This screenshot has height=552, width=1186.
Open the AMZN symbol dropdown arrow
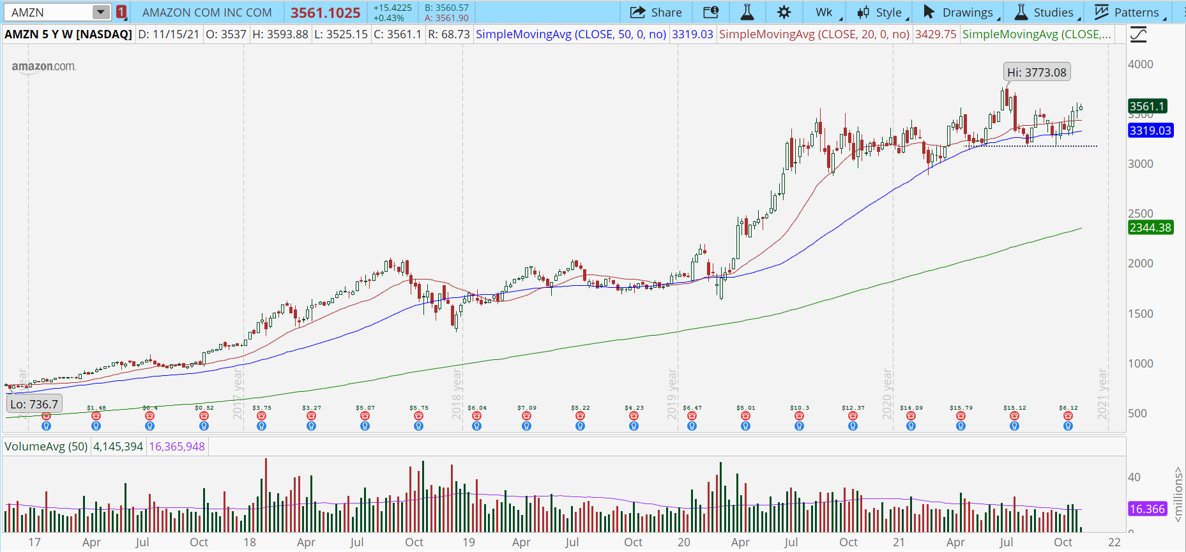pos(101,12)
